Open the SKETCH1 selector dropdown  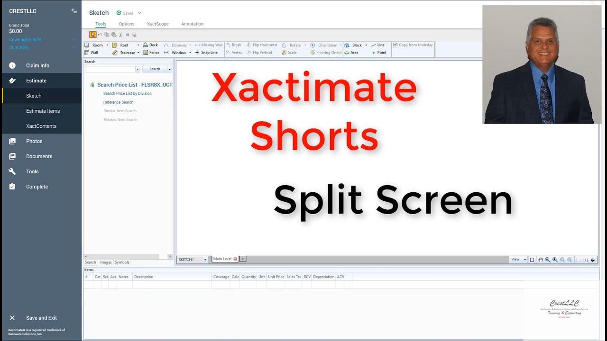click(205, 260)
